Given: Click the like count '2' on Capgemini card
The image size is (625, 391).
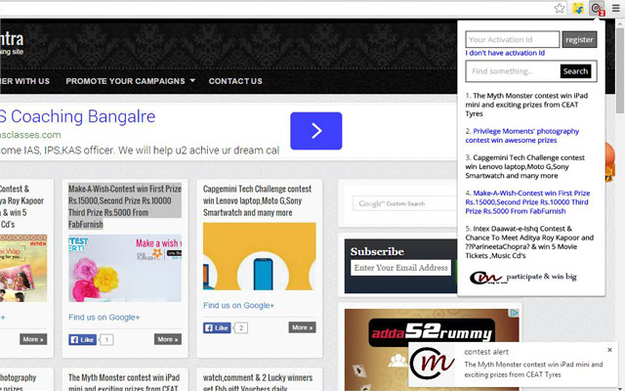Looking at the screenshot, I should (241, 328).
